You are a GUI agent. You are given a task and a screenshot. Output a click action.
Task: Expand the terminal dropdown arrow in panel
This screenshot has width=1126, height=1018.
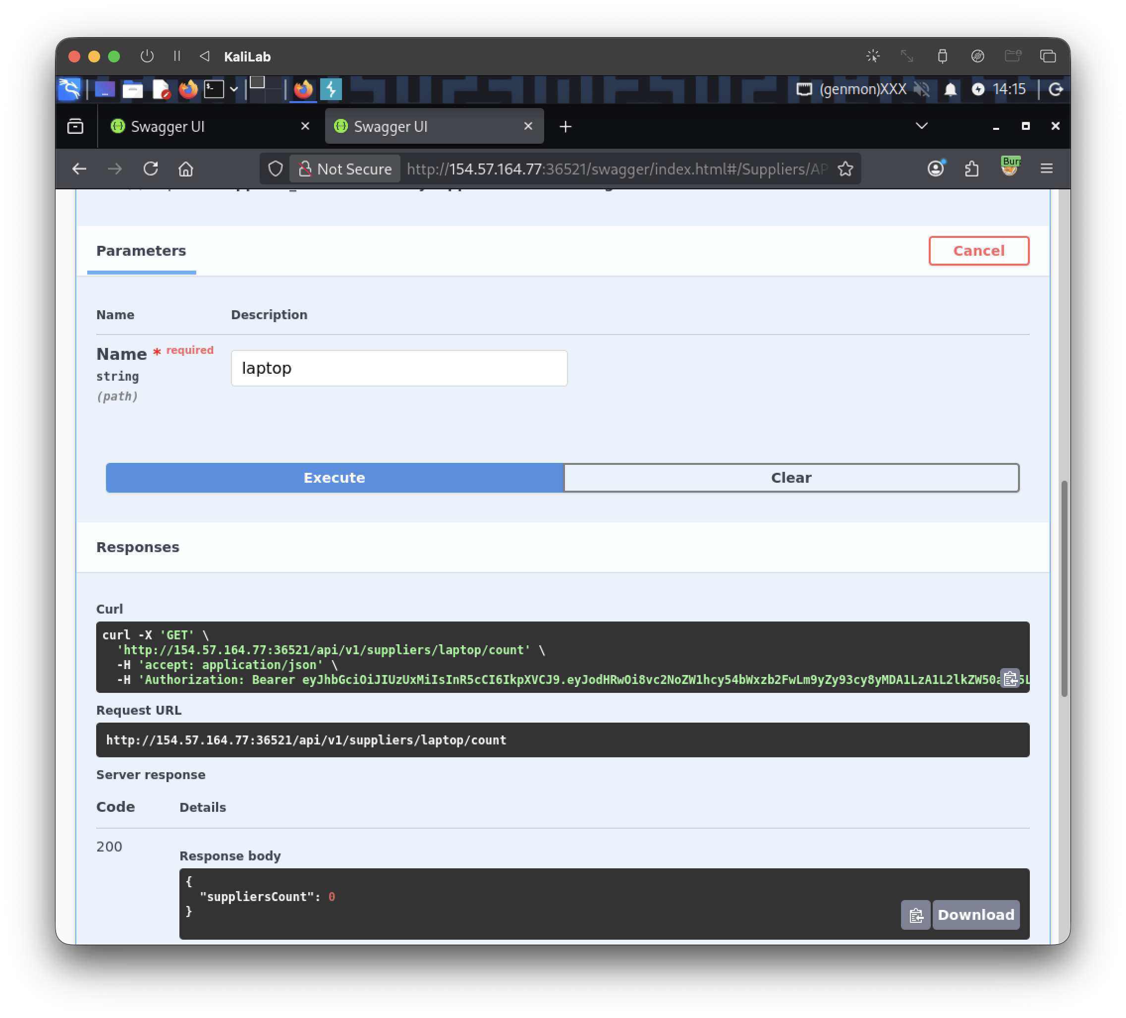coord(234,89)
